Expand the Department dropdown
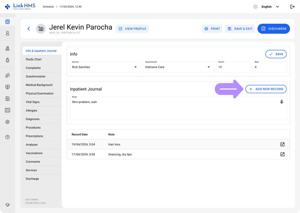The width and height of the screenshot is (300, 213). tap(209, 67)
